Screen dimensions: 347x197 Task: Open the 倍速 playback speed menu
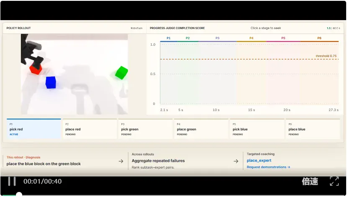point(310,181)
